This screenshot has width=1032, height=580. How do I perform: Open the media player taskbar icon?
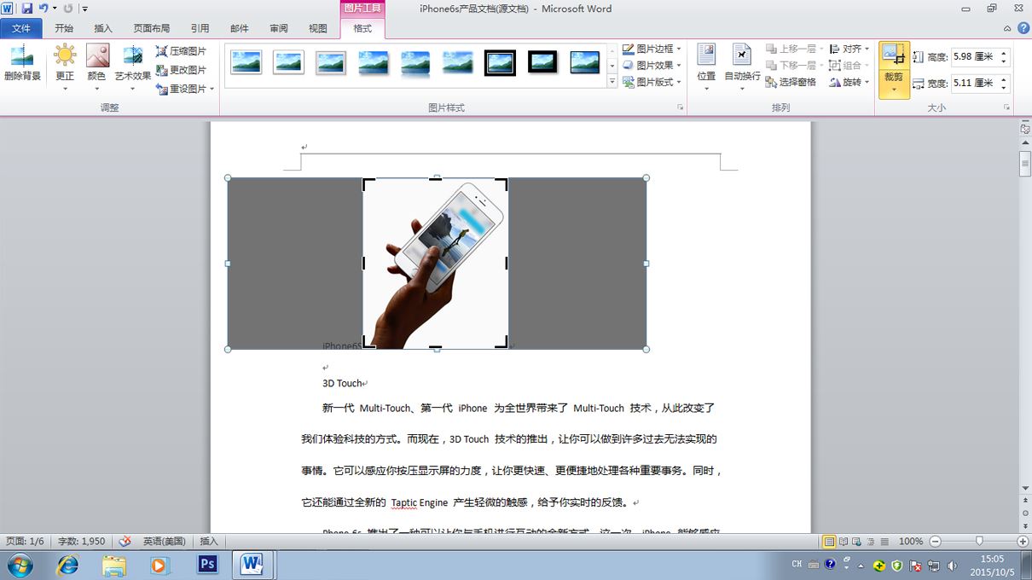tap(159, 565)
